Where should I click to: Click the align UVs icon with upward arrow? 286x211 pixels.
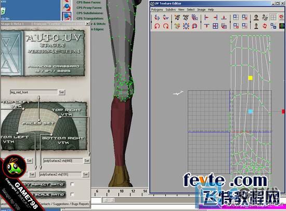pyautogui.click(x=224, y=18)
